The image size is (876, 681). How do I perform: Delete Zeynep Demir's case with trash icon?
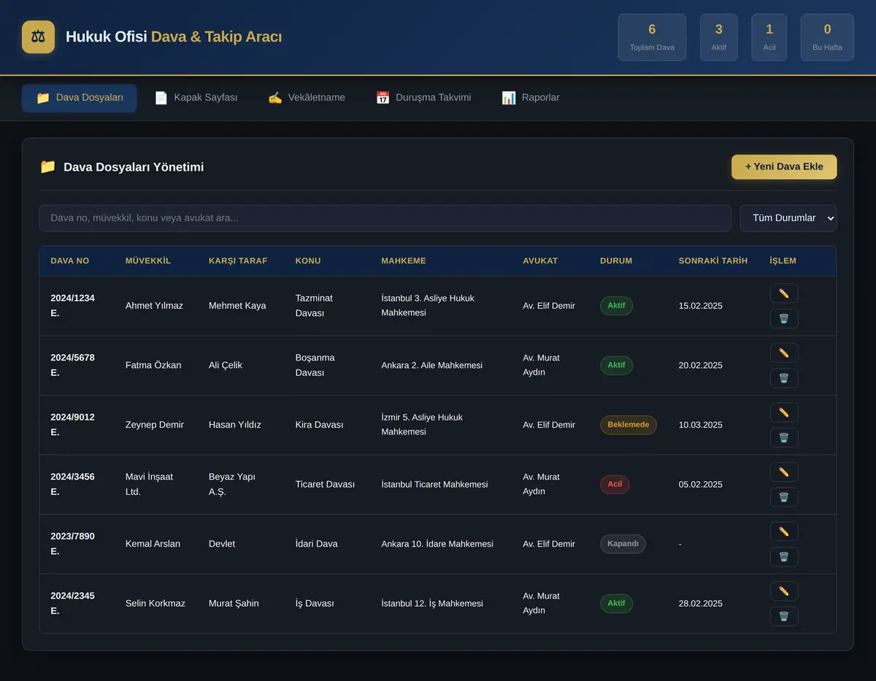pos(784,437)
